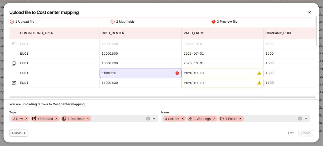323x146 pixels.
Task: Go to step 2 Map fields
Action: [x=123, y=22]
